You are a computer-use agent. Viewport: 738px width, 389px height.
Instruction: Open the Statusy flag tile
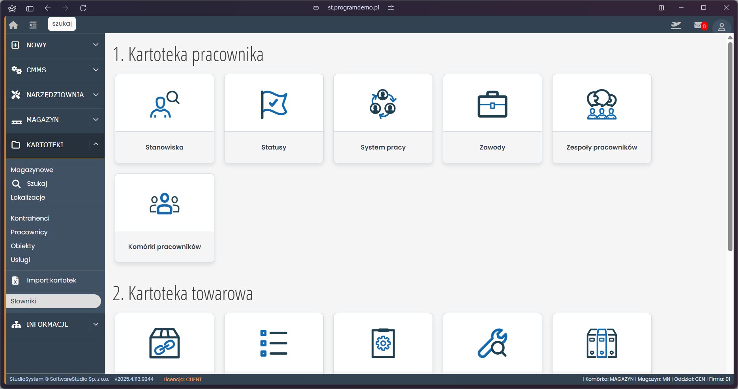click(274, 104)
